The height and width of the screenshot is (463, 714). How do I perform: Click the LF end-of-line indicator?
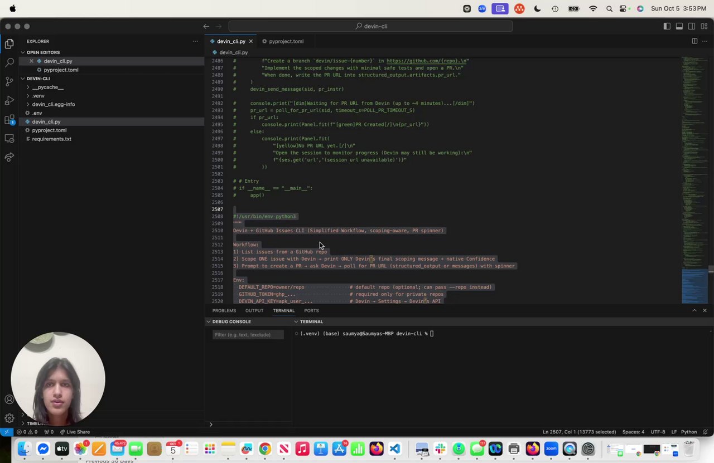point(674,432)
